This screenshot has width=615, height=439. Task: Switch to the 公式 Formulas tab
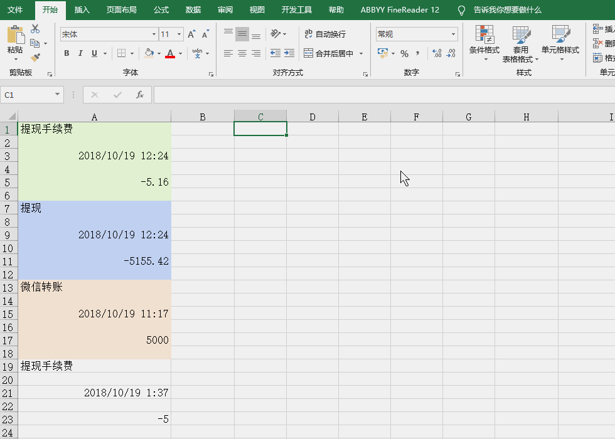[x=161, y=10]
